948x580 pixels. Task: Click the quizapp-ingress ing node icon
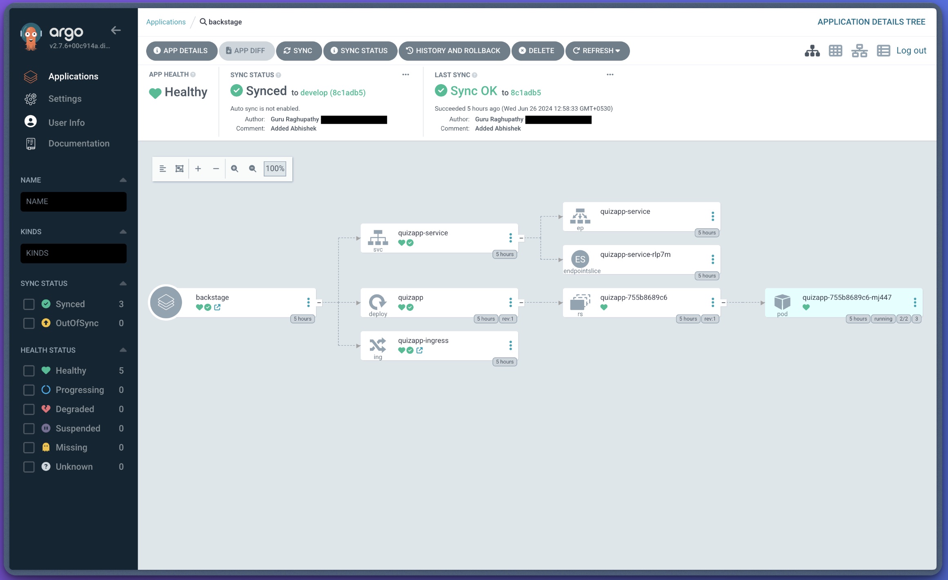[377, 345]
